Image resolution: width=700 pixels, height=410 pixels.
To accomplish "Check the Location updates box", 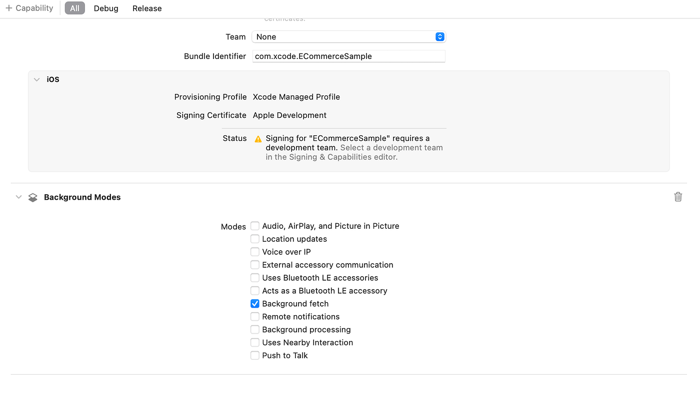I will tap(255, 239).
